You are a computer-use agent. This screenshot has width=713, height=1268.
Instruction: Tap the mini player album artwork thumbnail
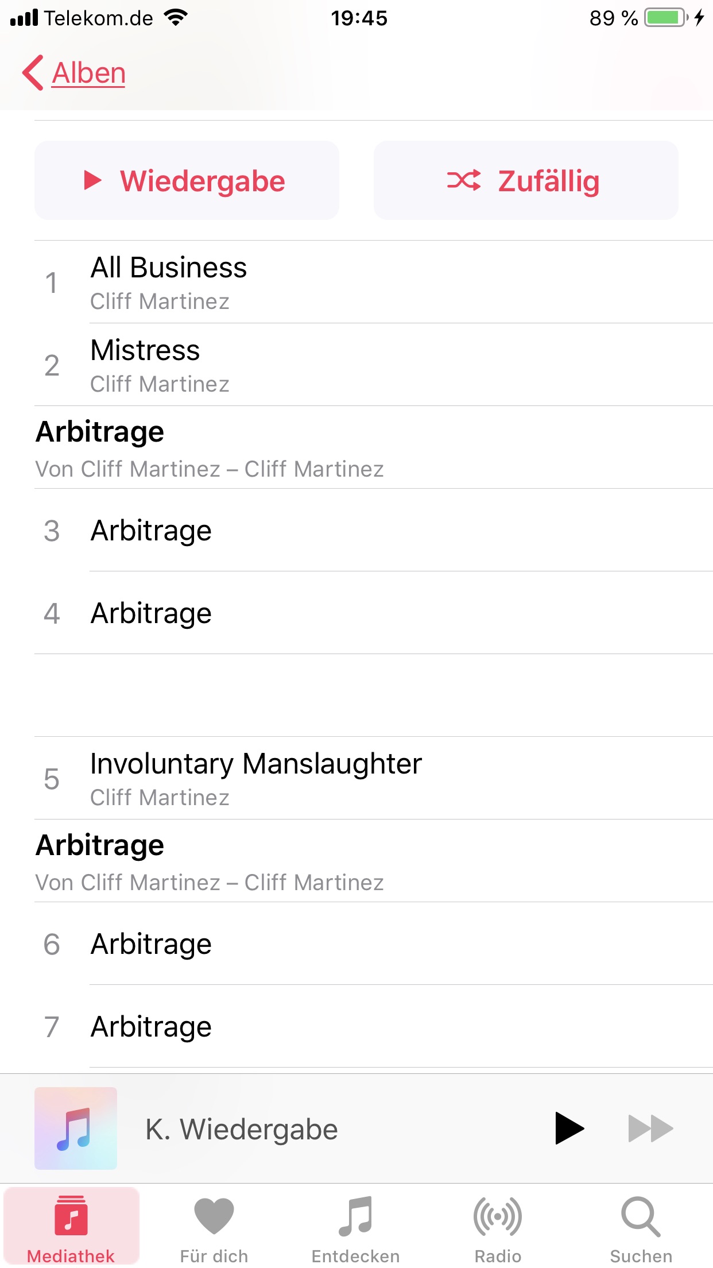[76, 1128]
